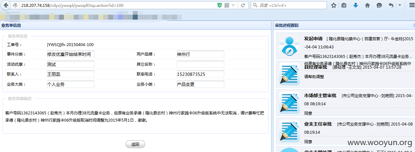Select the 发起申请 step title
This screenshot has width=415, height=152.
(x=313, y=39)
